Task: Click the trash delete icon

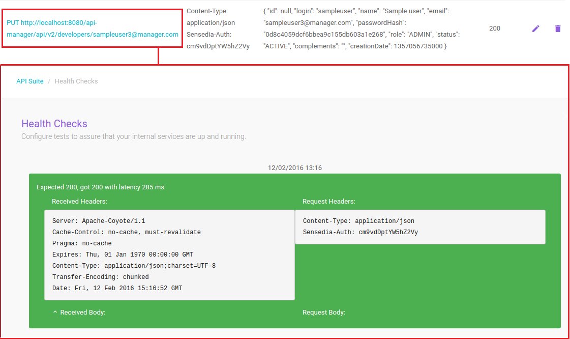Action: 558,29
